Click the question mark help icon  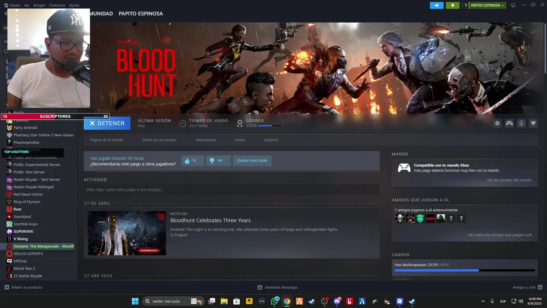465,6
